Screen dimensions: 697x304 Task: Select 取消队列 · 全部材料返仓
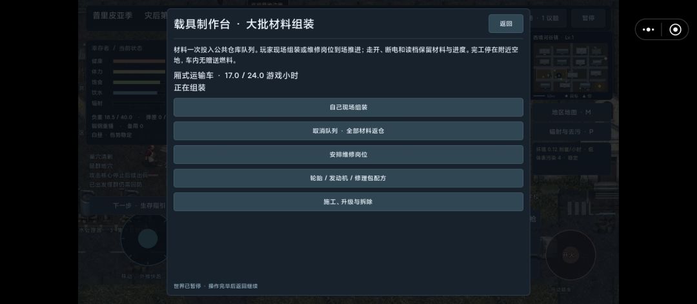[348, 131]
